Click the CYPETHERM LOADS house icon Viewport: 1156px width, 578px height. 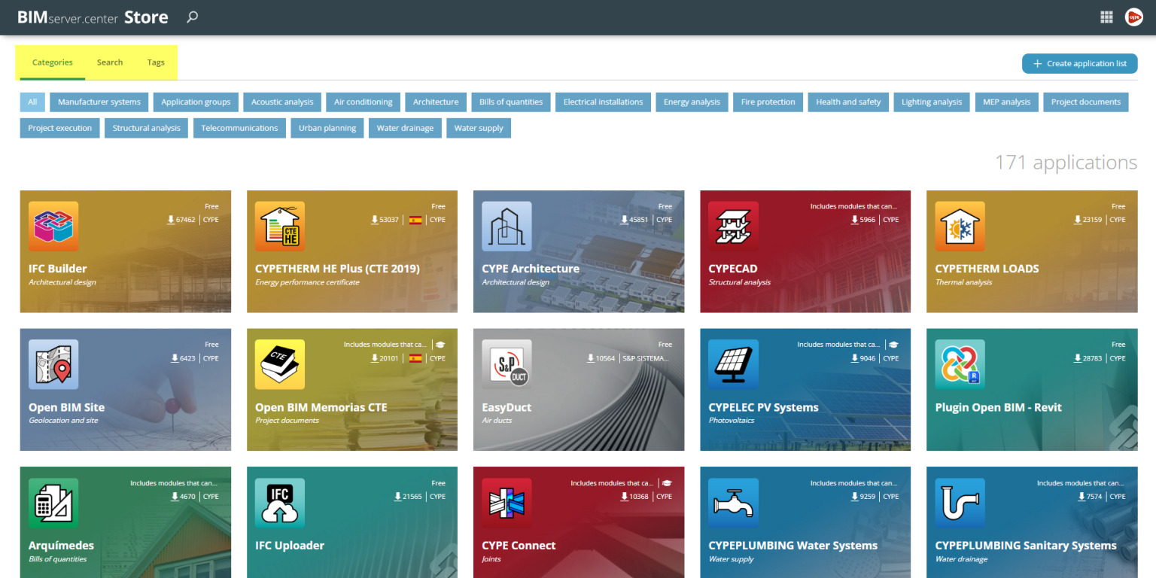coord(960,226)
